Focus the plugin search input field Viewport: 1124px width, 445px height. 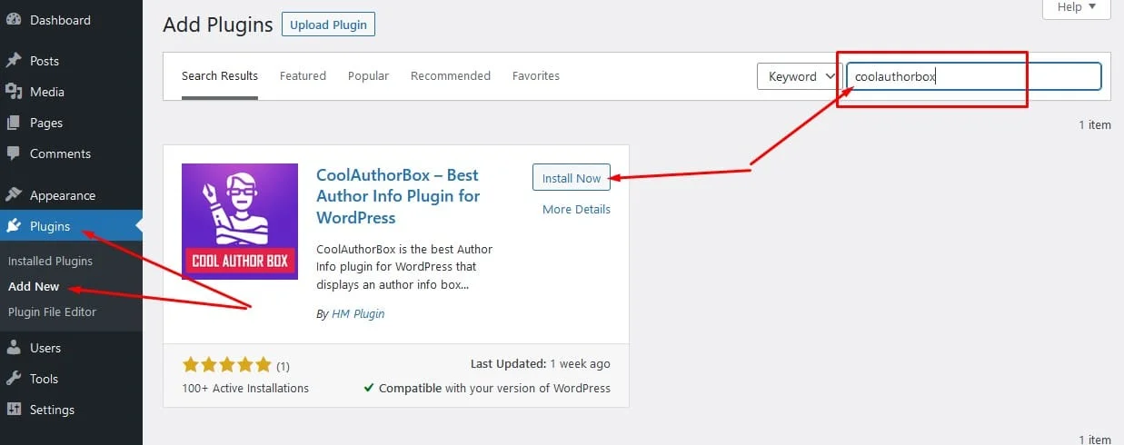click(x=973, y=76)
